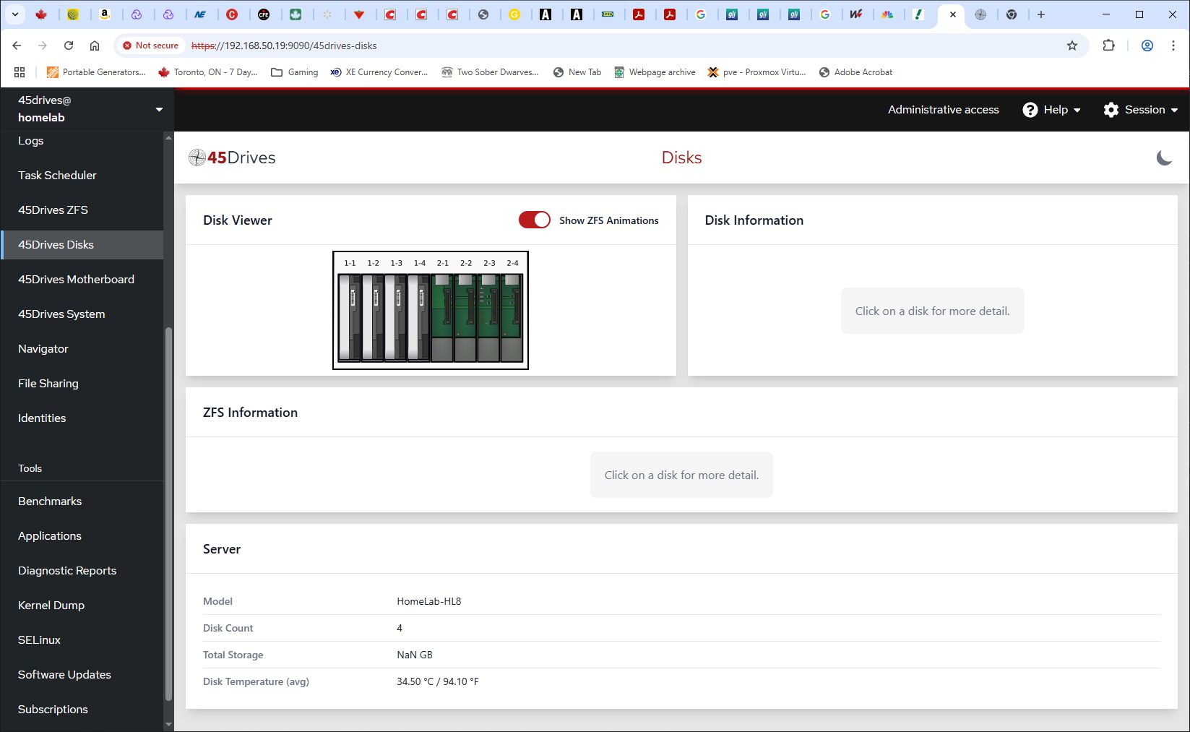Open Diagnostic Reports
Screen dimensions: 1190x732
pyautogui.click(x=82, y=571)
